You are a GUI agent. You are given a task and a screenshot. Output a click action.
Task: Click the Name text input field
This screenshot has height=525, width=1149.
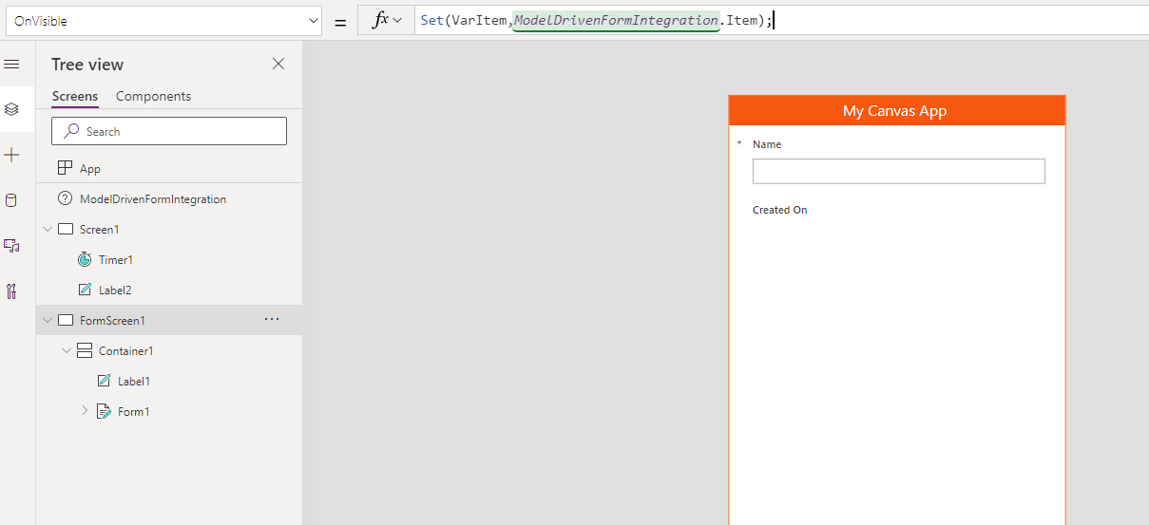pyautogui.click(x=898, y=171)
